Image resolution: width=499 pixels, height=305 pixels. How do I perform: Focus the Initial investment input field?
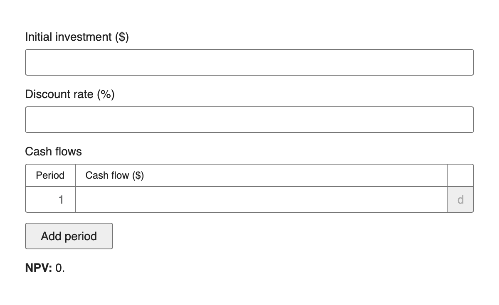[249, 62]
